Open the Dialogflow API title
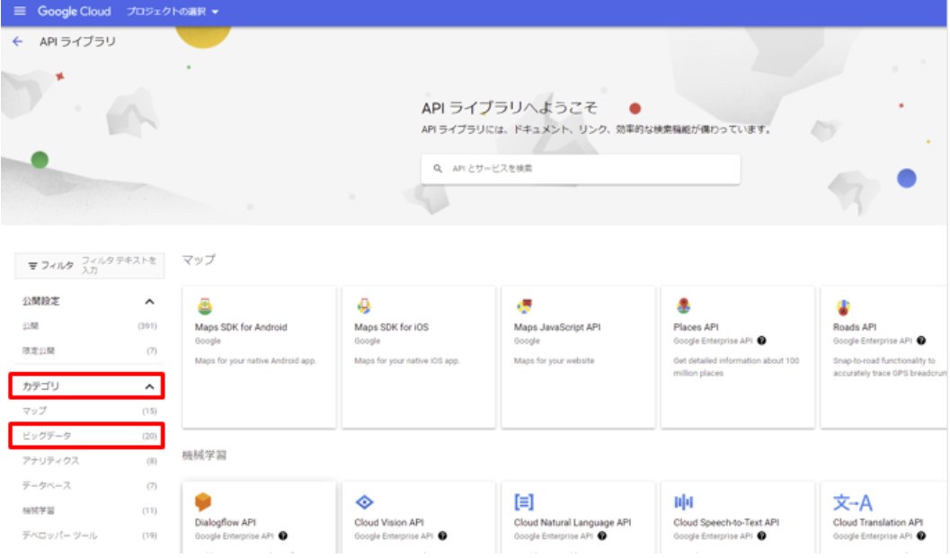The image size is (950, 558). (225, 522)
